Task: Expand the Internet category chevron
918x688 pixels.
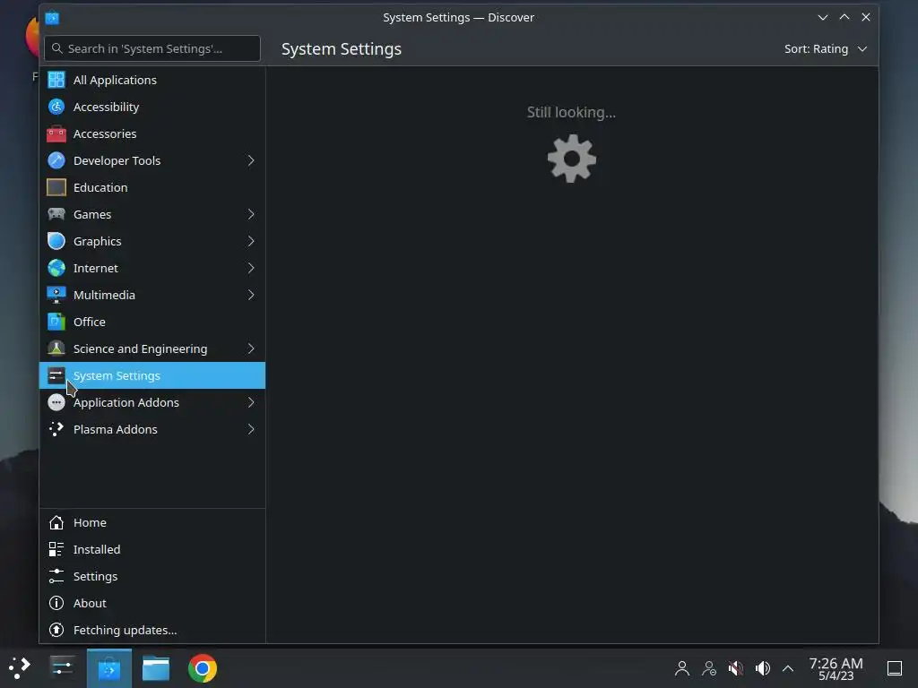Action: 251,268
